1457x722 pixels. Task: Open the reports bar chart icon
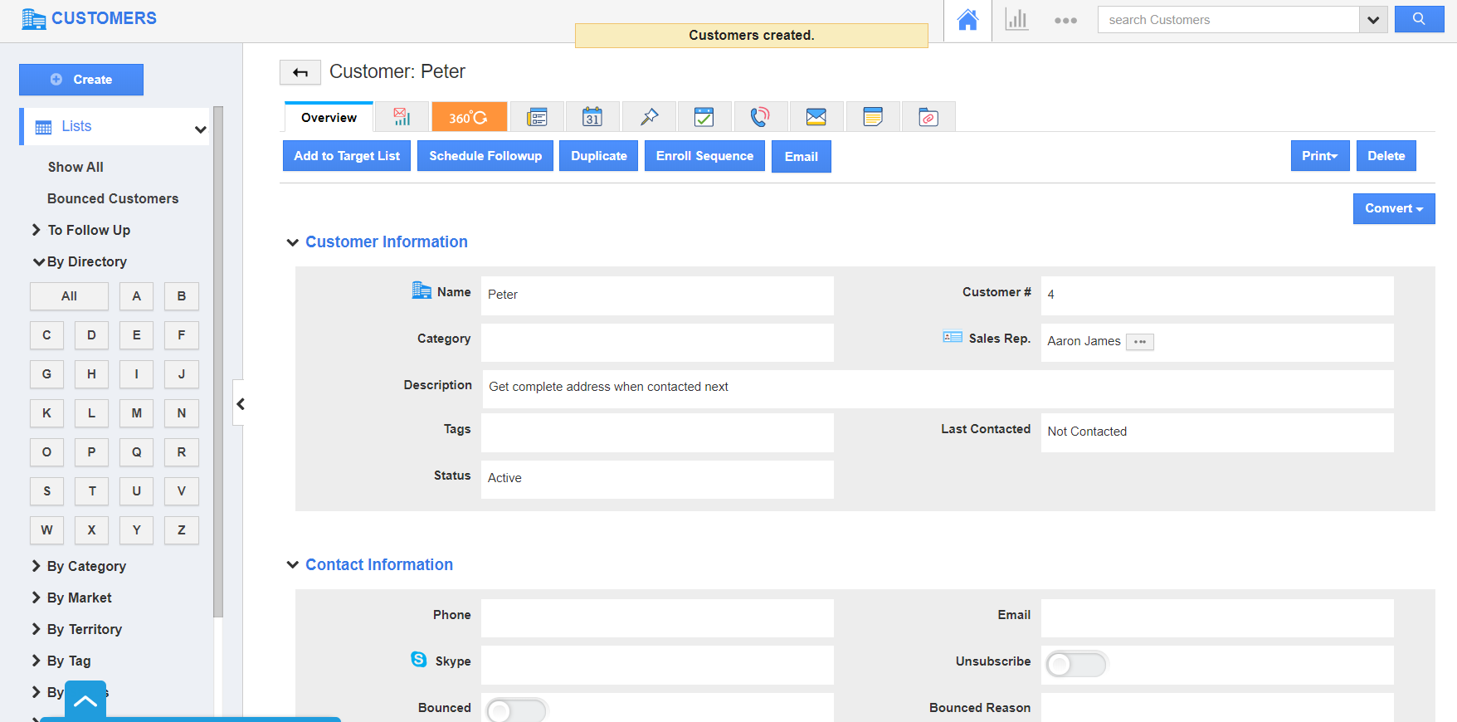tap(1016, 20)
